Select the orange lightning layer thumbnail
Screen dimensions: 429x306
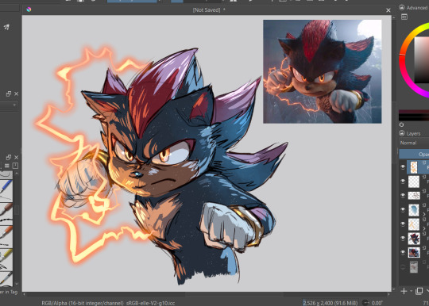pos(414,167)
